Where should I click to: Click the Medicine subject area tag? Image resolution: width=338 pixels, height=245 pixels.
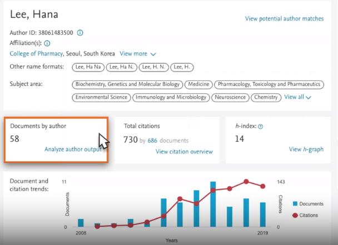pos(198,84)
